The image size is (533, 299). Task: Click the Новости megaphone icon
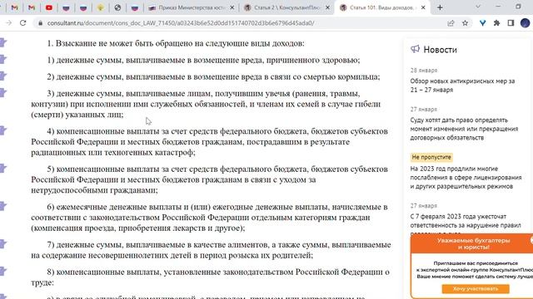(415, 49)
